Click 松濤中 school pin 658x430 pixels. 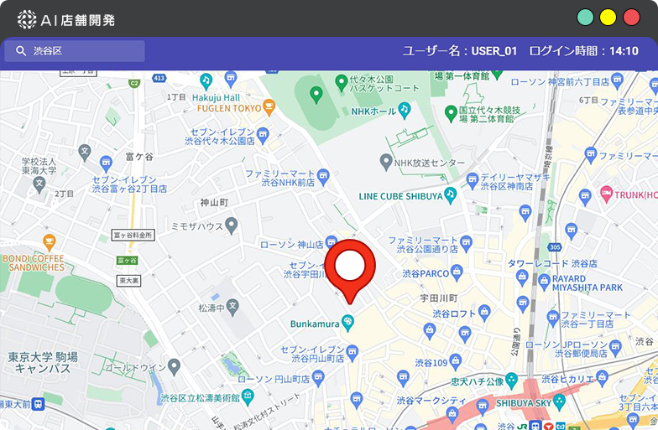pos(232,307)
